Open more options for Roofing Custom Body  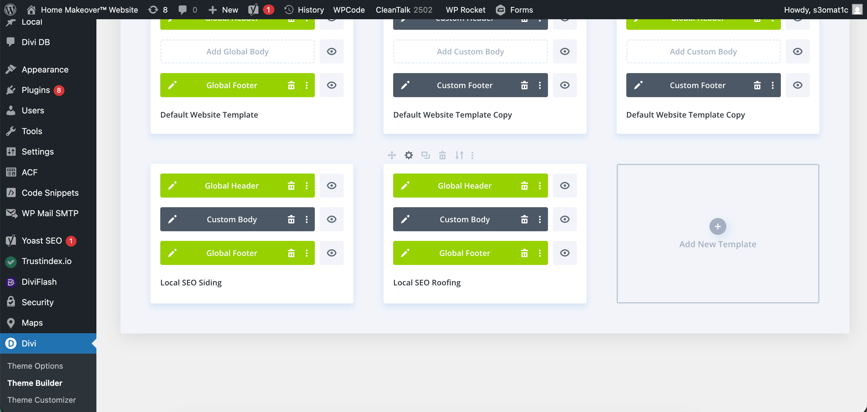(540, 219)
